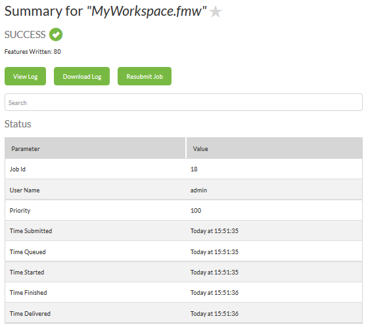Select the Time Finished row
368x327 pixels.
(x=183, y=292)
